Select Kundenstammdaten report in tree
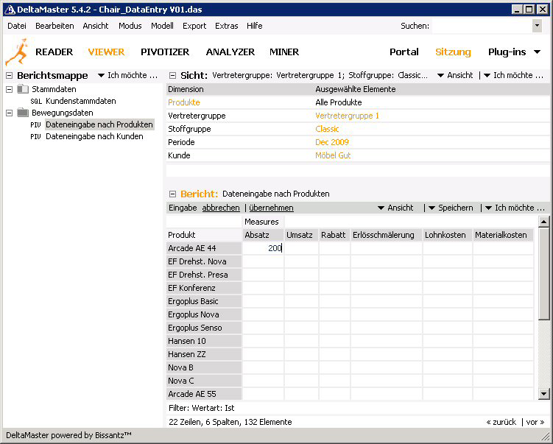The height and width of the screenshot is (444, 553). click(x=81, y=101)
